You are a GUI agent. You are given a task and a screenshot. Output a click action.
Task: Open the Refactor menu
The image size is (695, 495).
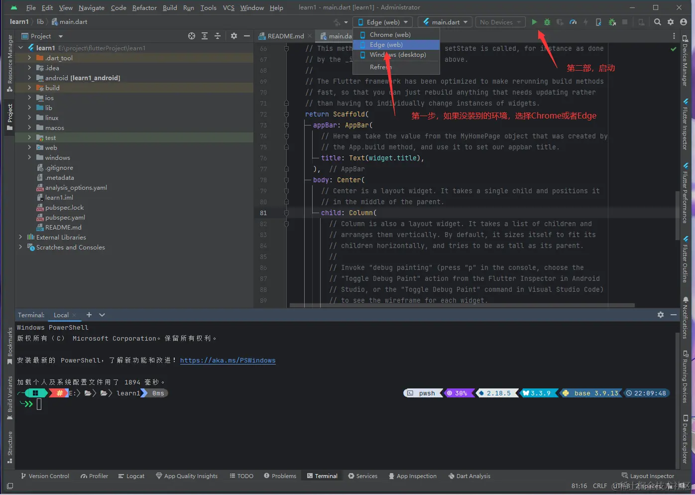(144, 7)
